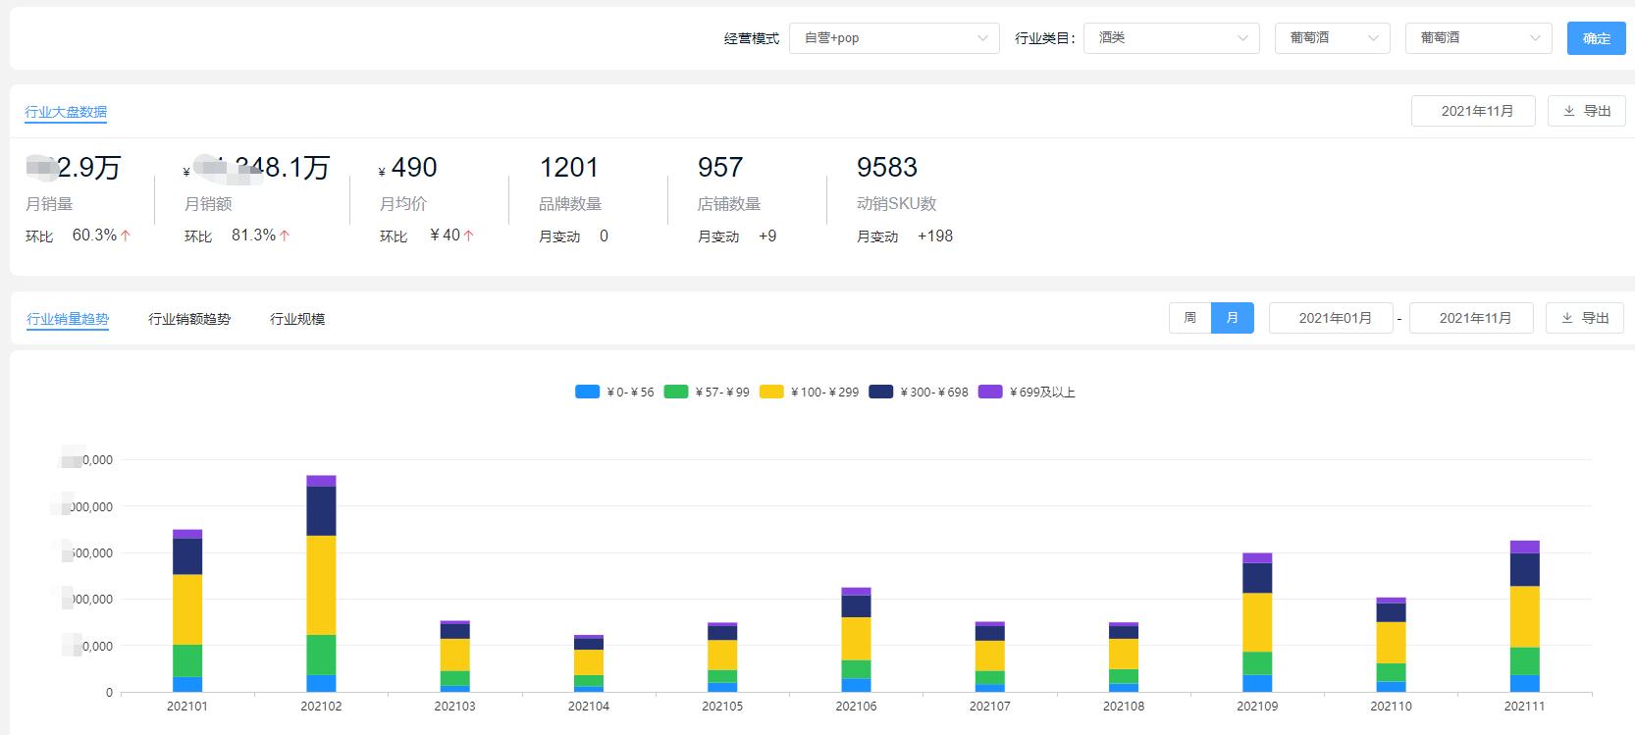Select monthly 月 view button
The height and width of the screenshot is (735, 1635).
pos(1233,318)
